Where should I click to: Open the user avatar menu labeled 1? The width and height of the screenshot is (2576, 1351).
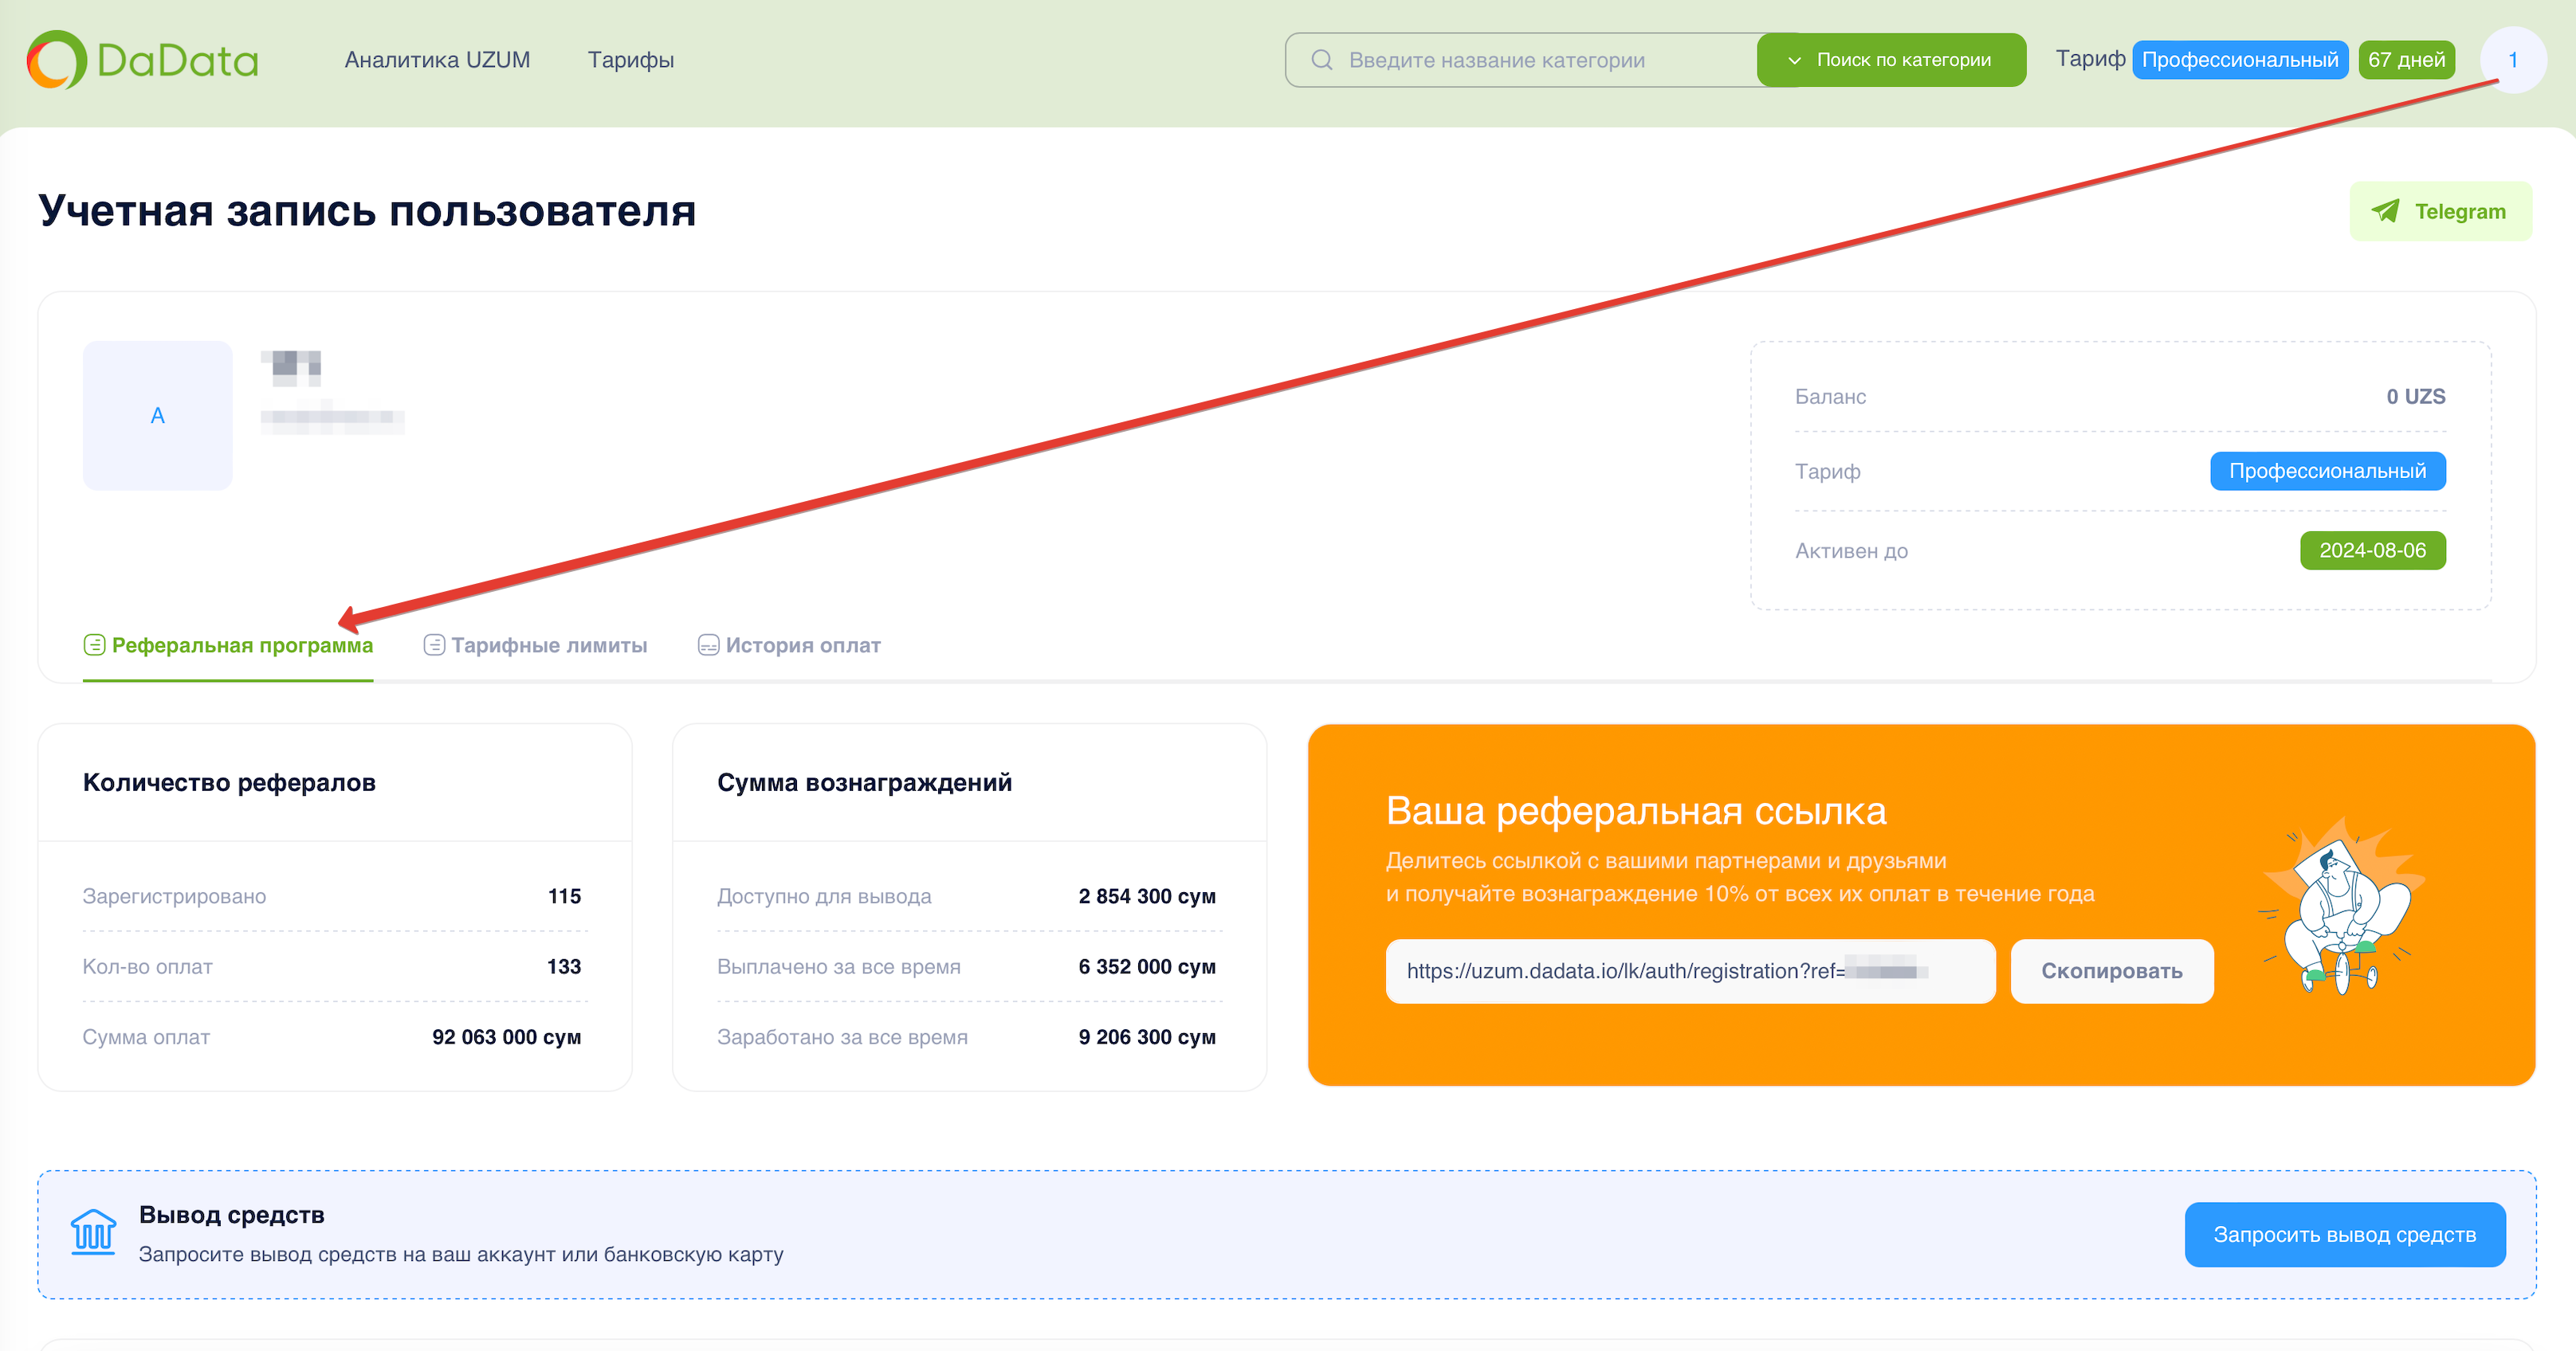[2512, 60]
